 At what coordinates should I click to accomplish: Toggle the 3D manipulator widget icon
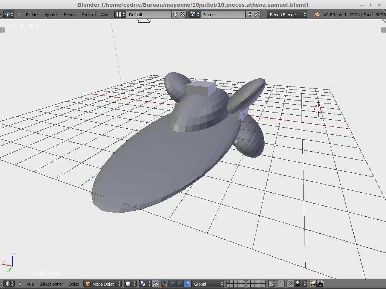coord(165,284)
